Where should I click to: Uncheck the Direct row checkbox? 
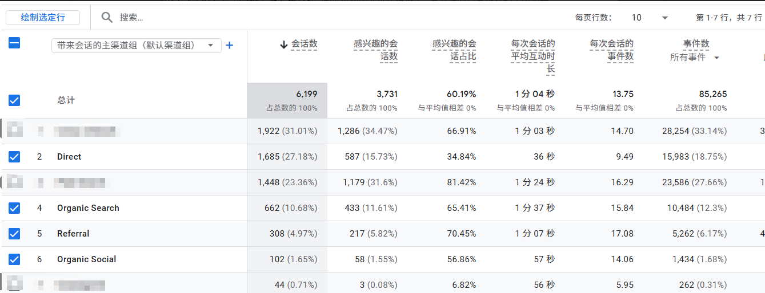point(14,157)
